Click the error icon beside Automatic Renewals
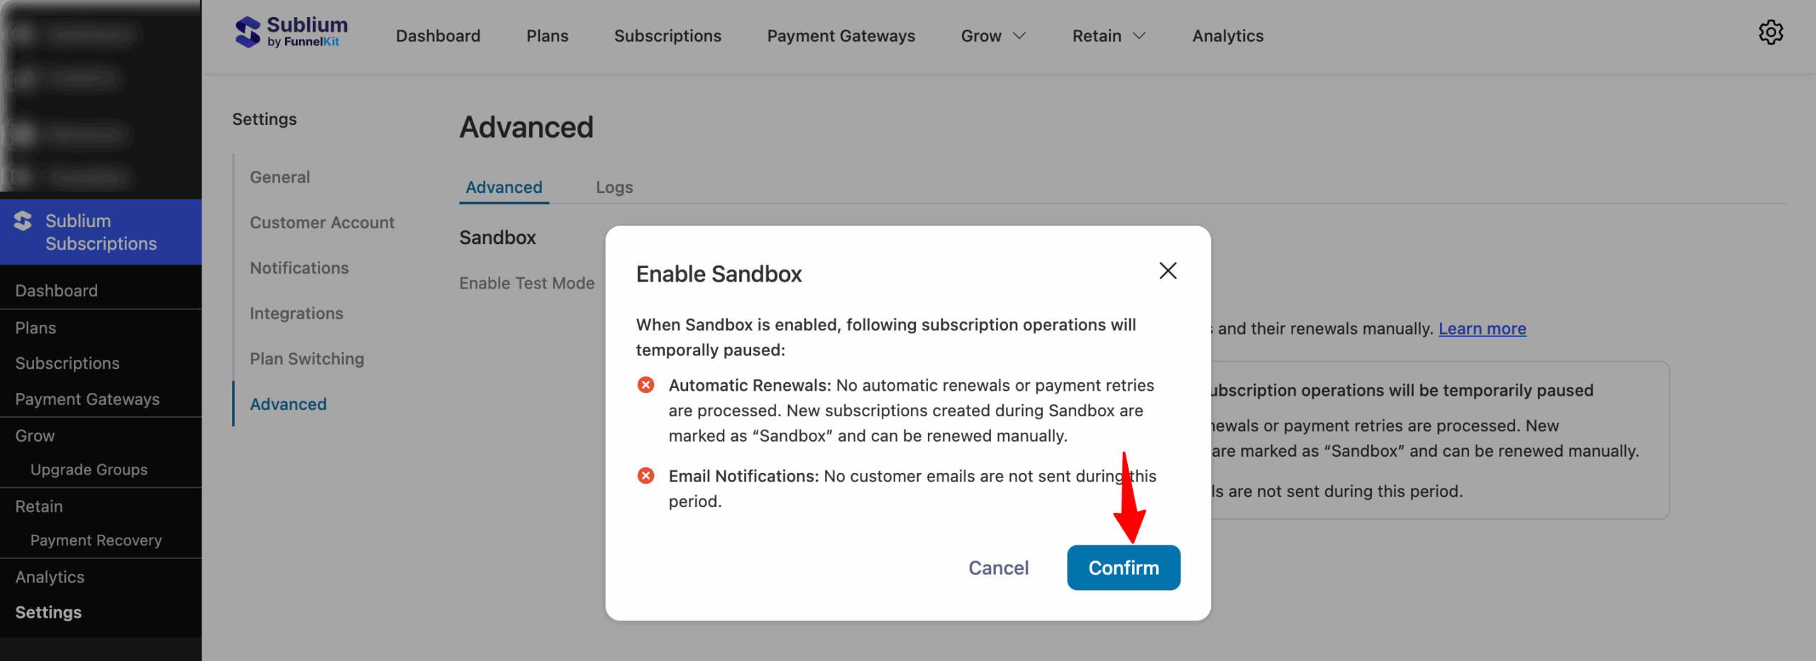Viewport: 1816px width, 661px height. 646,384
